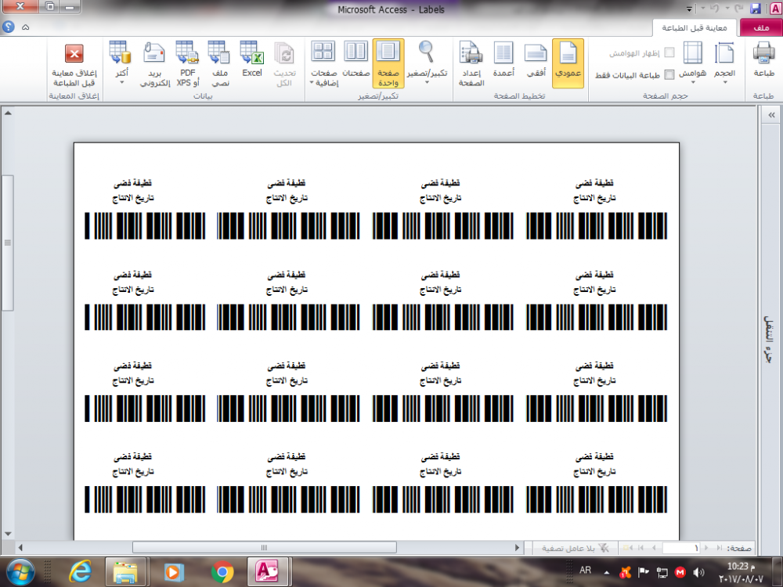Click the vertical scrollbar up arrow
Screen dimensions: 783x587
pos(8,113)
